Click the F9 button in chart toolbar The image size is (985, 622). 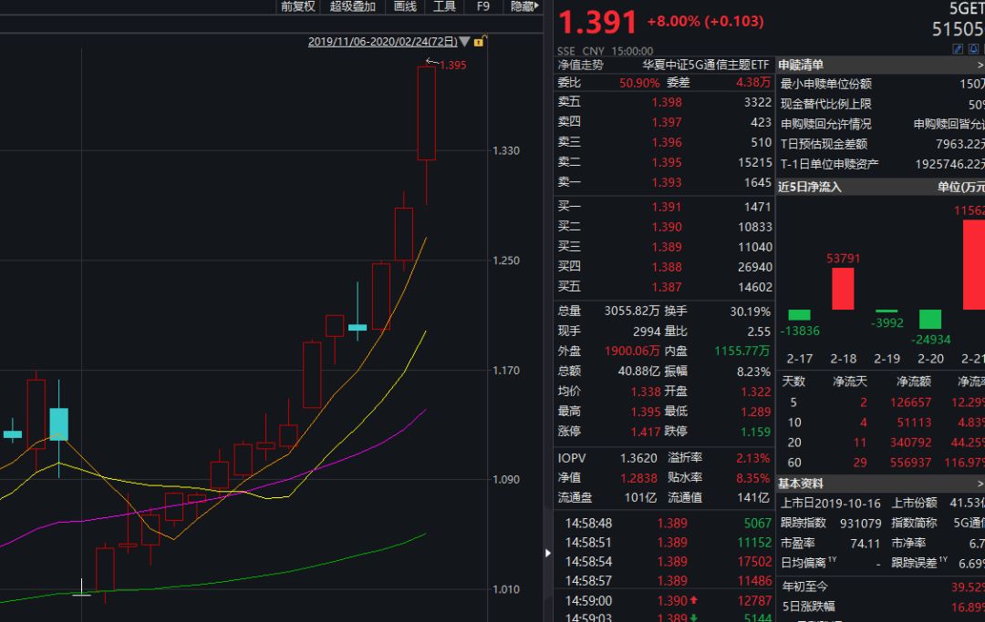point(483,6)
